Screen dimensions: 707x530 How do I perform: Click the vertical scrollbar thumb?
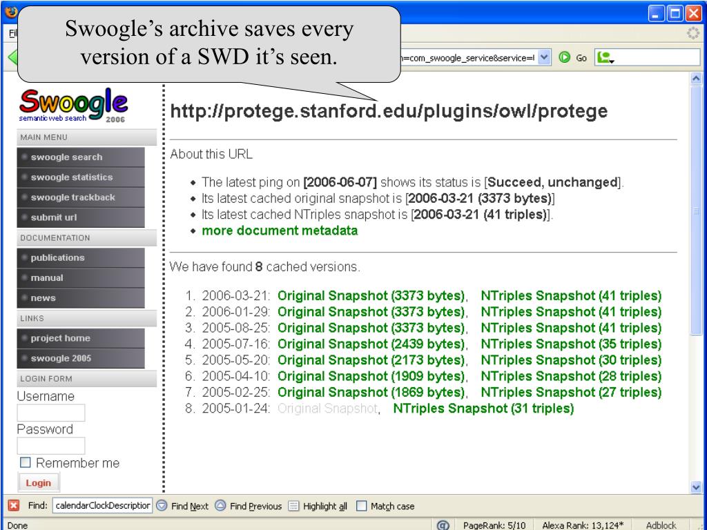[696, 210]
